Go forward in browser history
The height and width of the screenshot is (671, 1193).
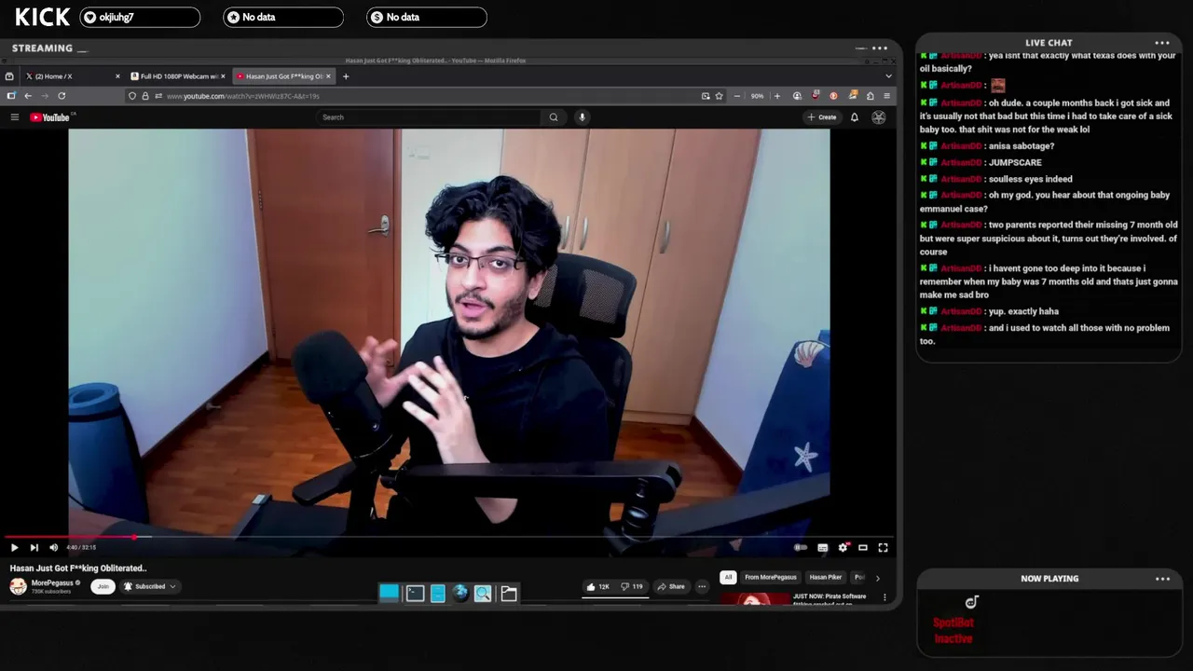tap(44, 96)
